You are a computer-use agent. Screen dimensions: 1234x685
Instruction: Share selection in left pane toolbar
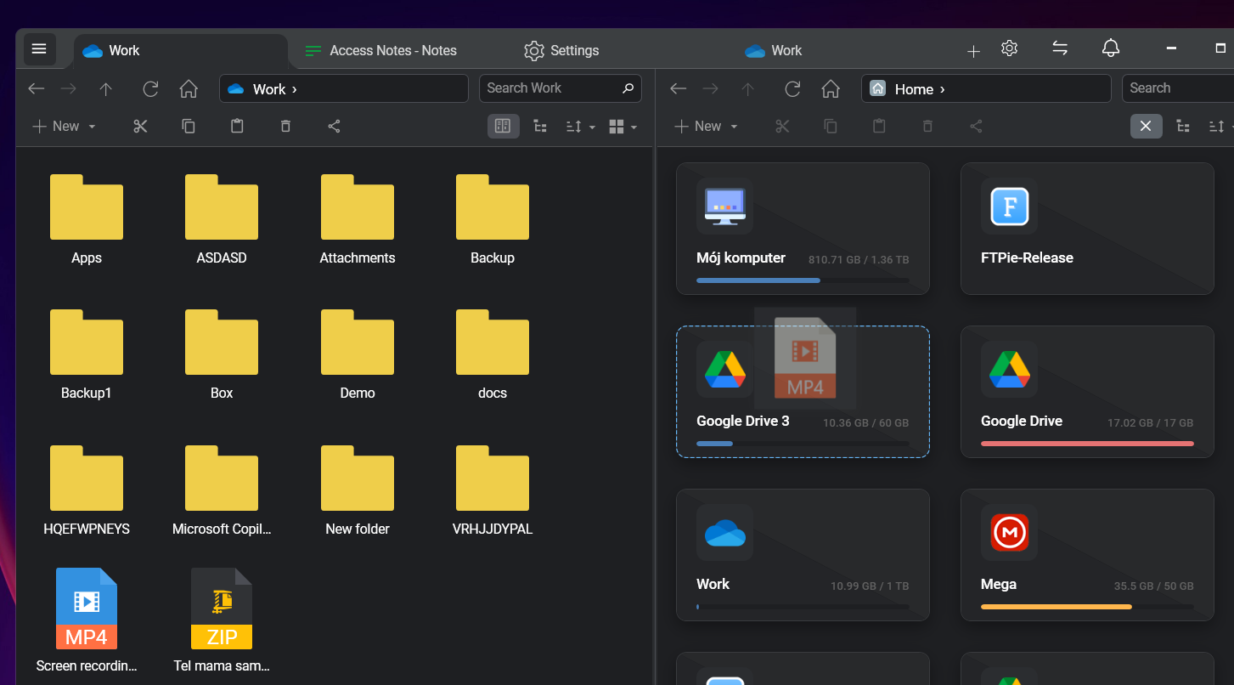(x=334, y=126)
